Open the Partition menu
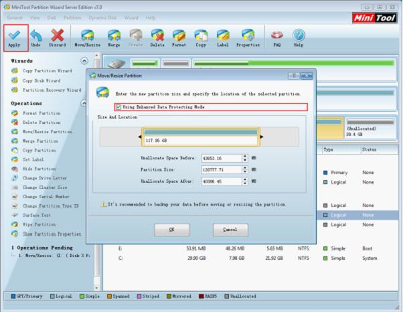This screenshot has height=312, width=403. tap(72, 17)
